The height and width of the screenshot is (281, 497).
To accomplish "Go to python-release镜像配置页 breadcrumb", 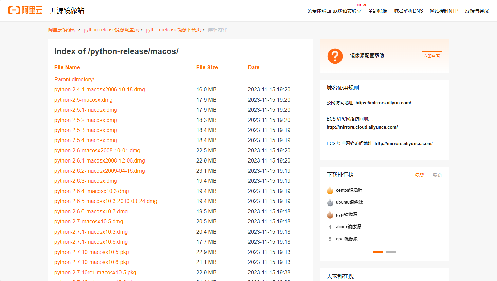I will point(111,30).
